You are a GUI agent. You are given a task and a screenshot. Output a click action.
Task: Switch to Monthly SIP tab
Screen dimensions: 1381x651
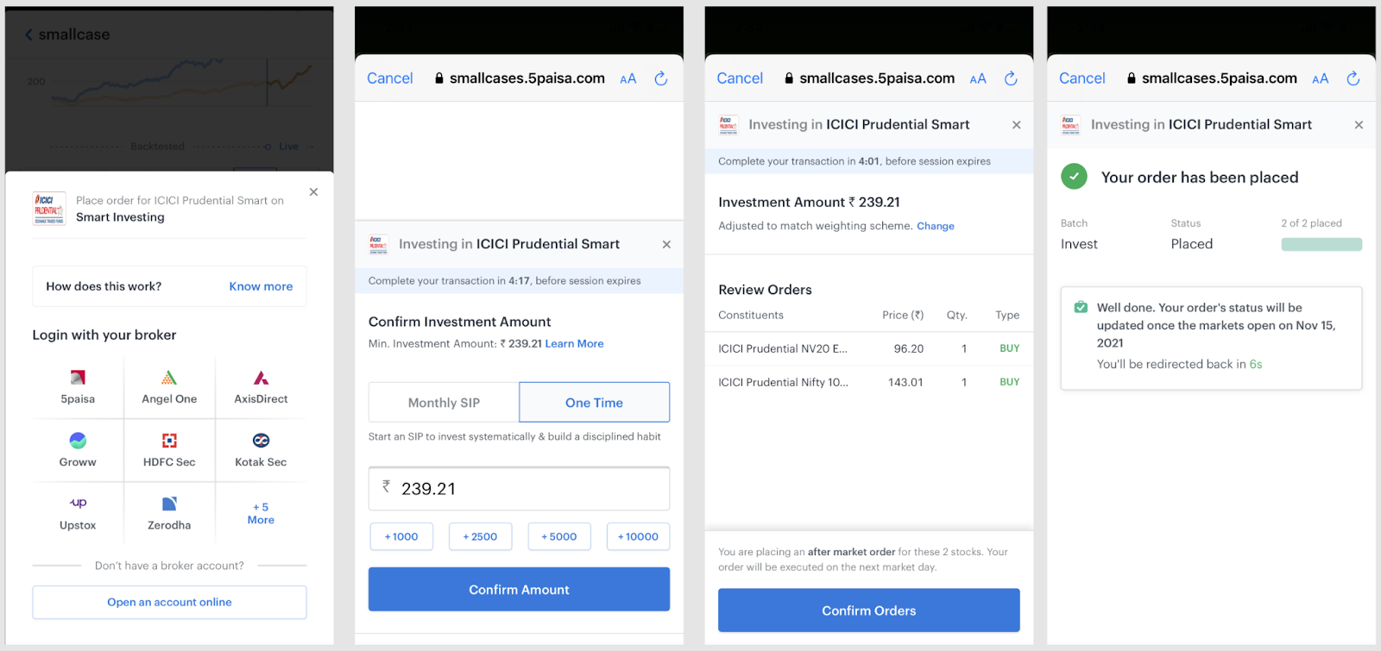pyautogui.click(x=444, y=403)
